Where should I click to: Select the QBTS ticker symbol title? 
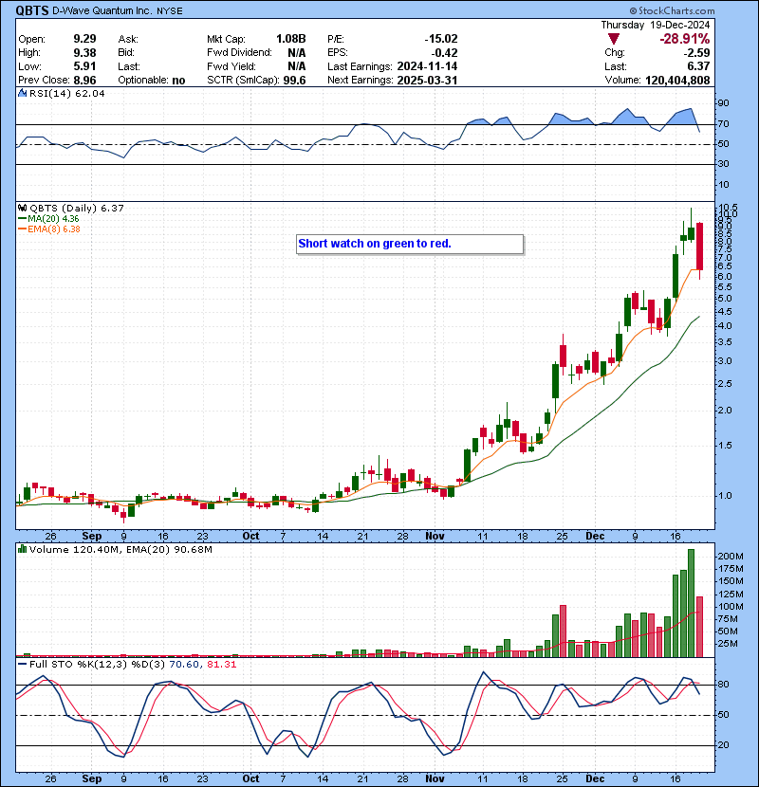(32, 10)
